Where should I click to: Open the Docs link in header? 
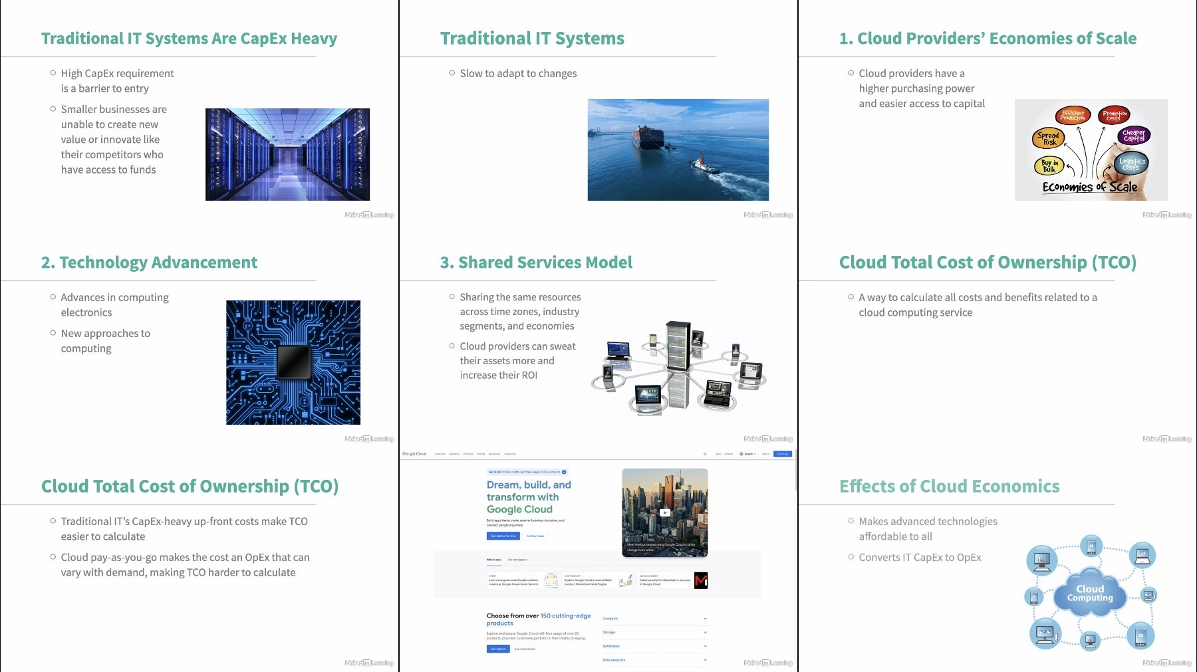[x=719, y=454]
